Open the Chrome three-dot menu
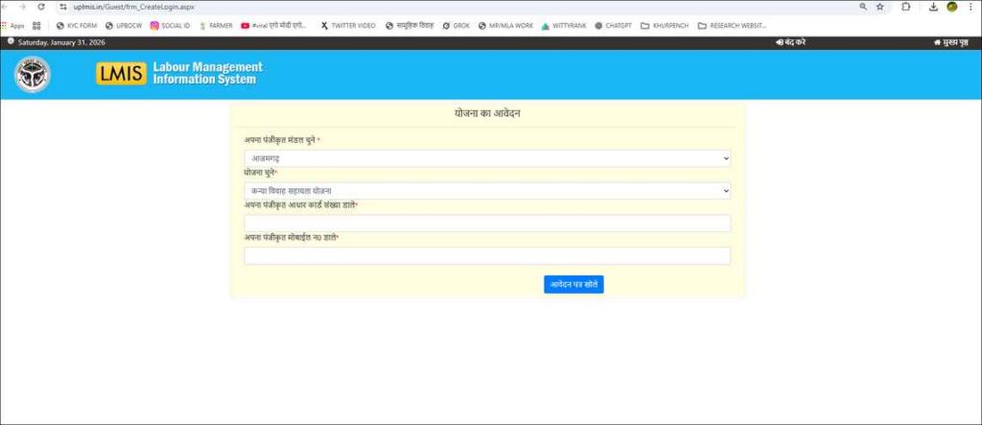Image resolution: width=982 pixels, height=425 pixels. (970, 7)
